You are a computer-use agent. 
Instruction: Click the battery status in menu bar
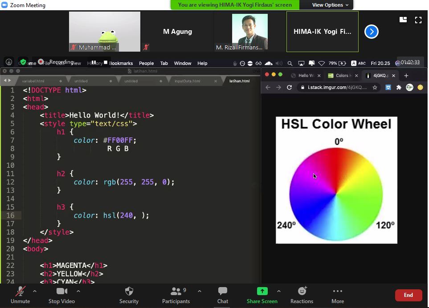coord(337,63)
